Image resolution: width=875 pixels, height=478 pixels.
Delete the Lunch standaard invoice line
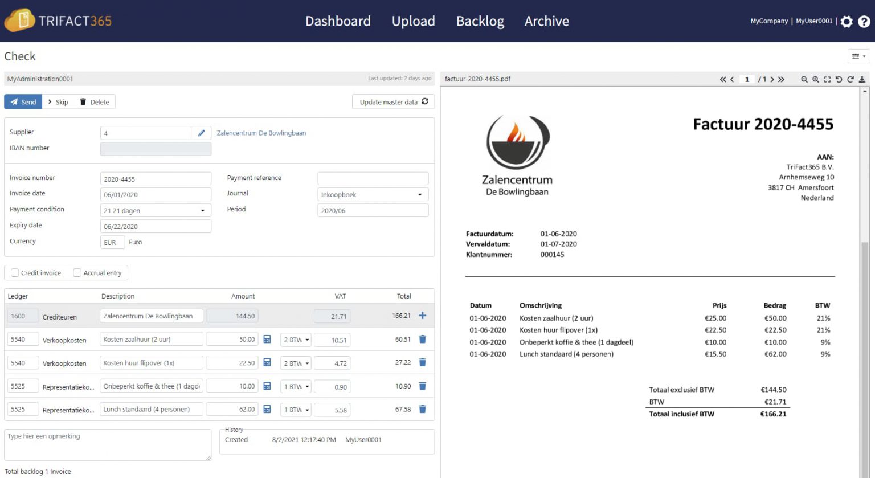point(422,409)
